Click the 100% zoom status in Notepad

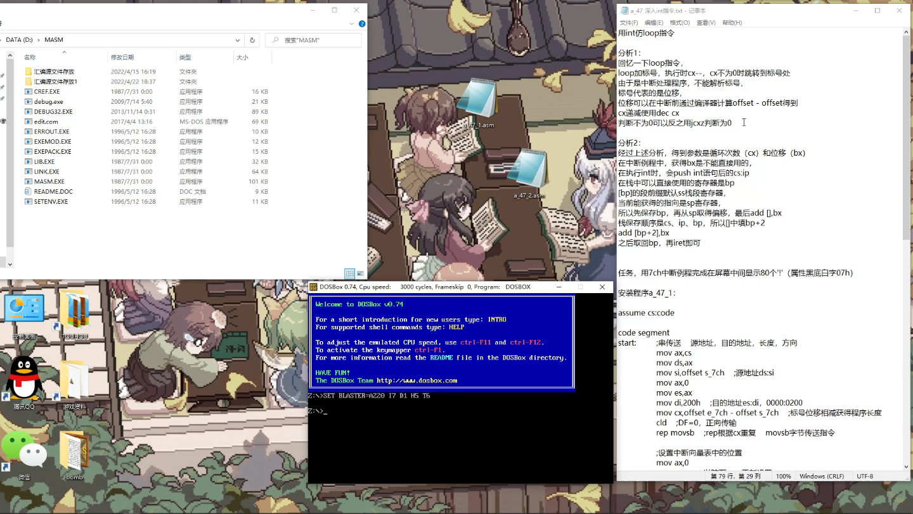click(x=784, y=476)
